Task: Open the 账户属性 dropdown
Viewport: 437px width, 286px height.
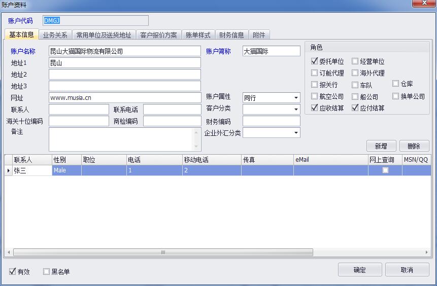Action: [x=296, y=98]
